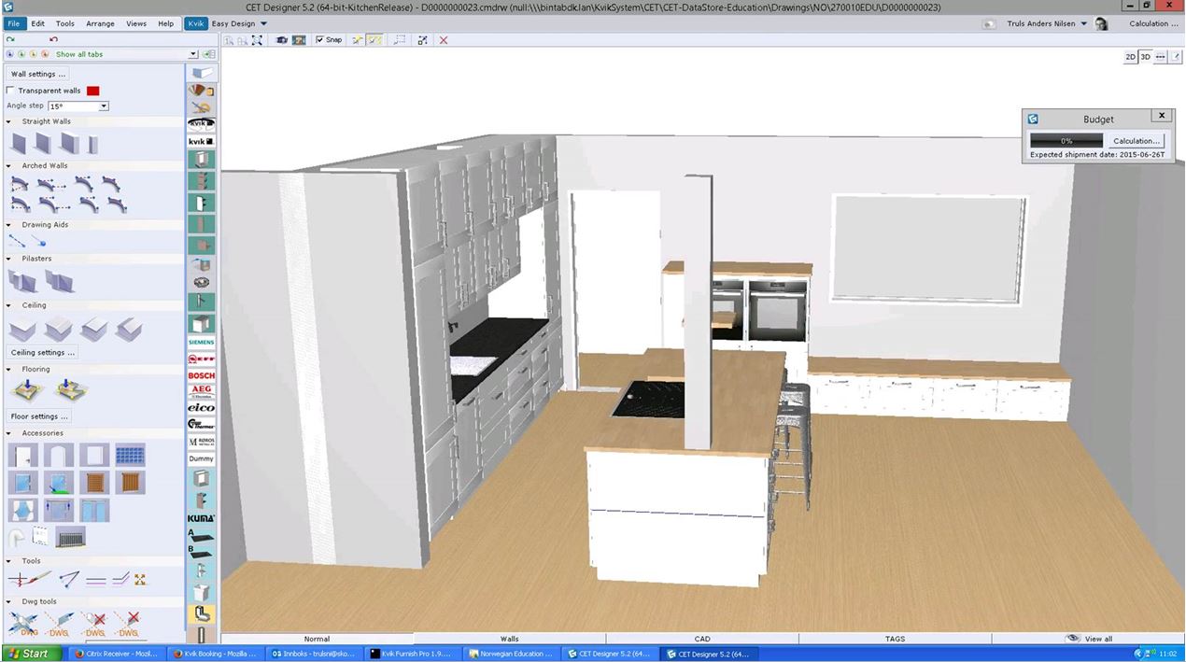Open the AEG Electrolux catalog
The image size is (1186, 662).
201,391
